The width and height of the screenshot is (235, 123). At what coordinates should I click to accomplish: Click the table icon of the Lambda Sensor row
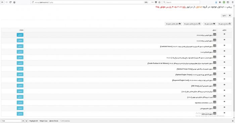point(215,46)
